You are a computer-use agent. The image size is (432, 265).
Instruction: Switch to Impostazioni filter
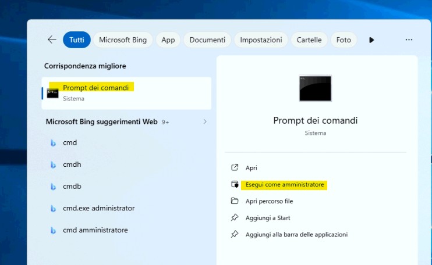pyautogui.click(x=261, y=40)
